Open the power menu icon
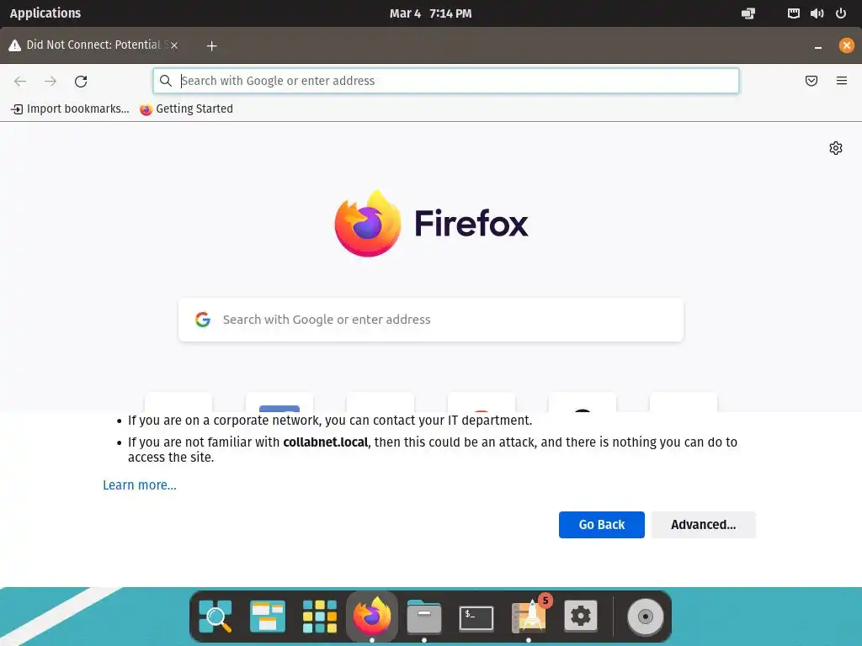The width and height of the screenshot is (862, 646). [x=841, y=13]
